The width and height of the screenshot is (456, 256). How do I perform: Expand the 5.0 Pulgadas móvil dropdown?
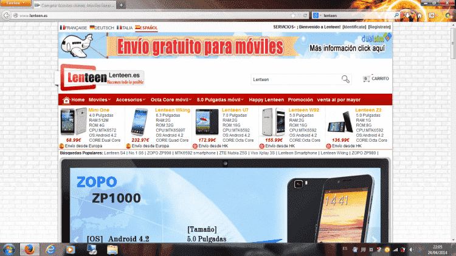[x=220, y=100]
